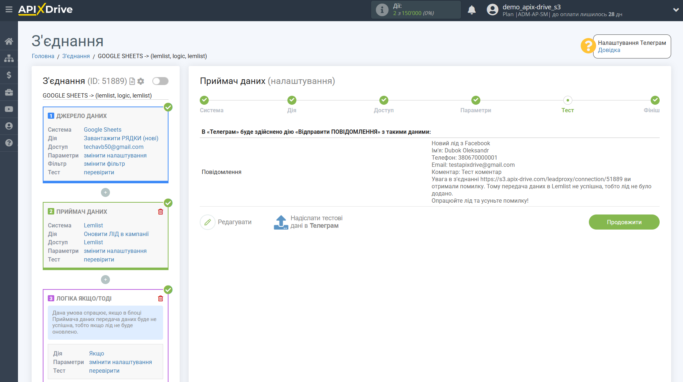683x382 pixels.
Task: Click the Google Sheets system link
Action: (x=103, y=129)
